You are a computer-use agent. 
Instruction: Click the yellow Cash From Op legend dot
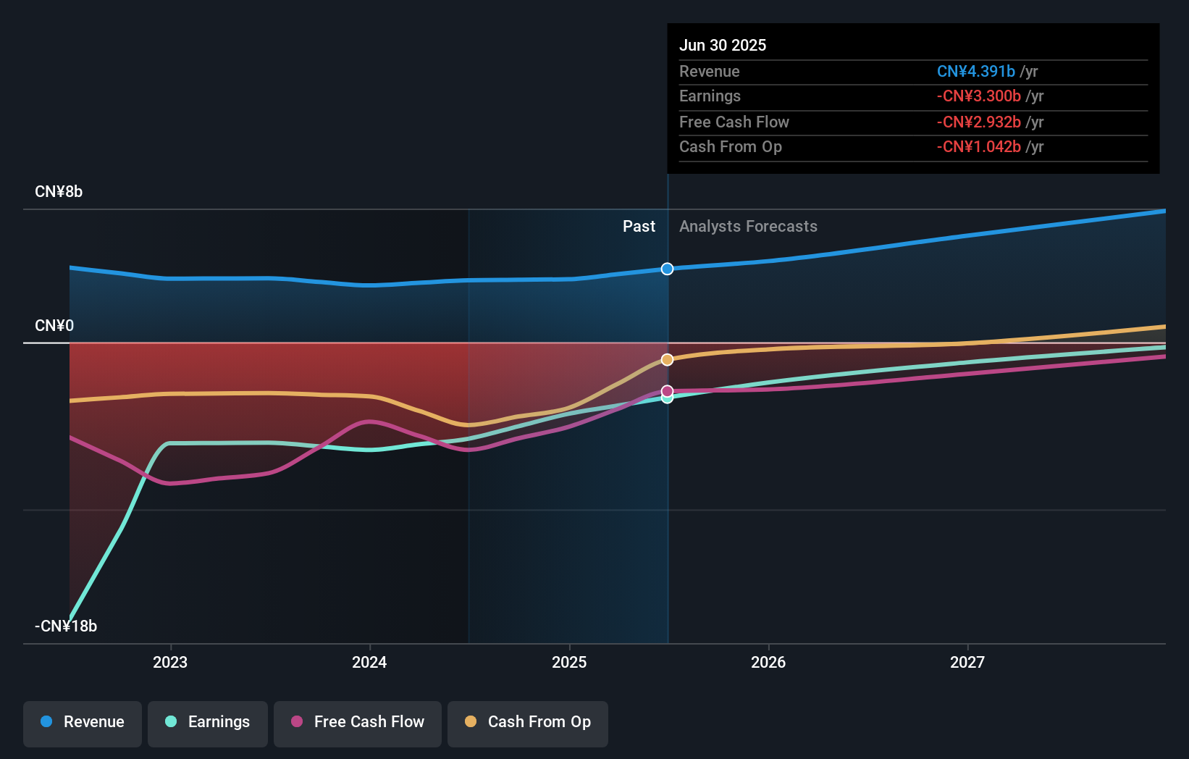pos(471,722)
